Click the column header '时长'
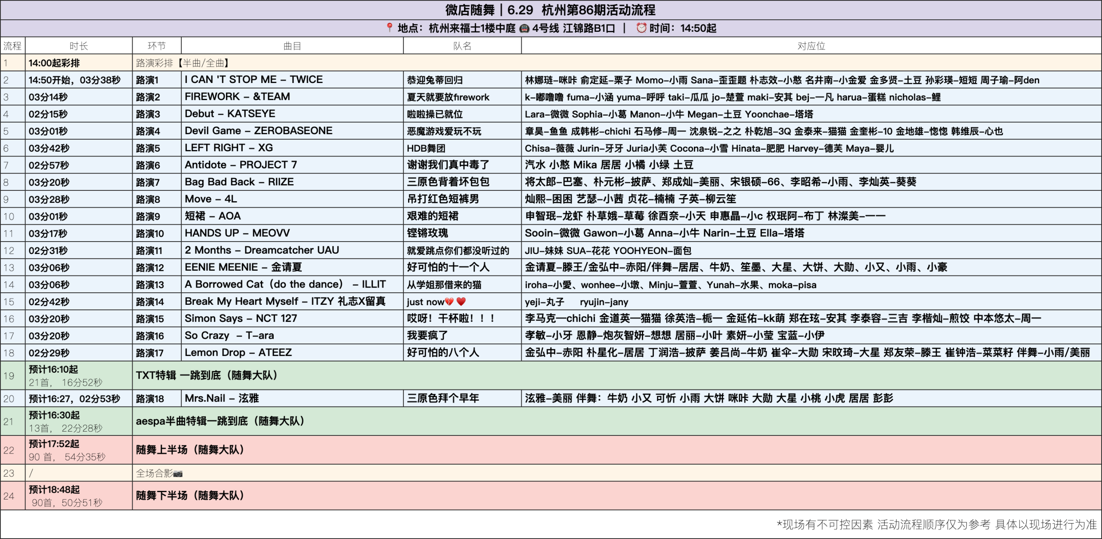 click(79, 46)
